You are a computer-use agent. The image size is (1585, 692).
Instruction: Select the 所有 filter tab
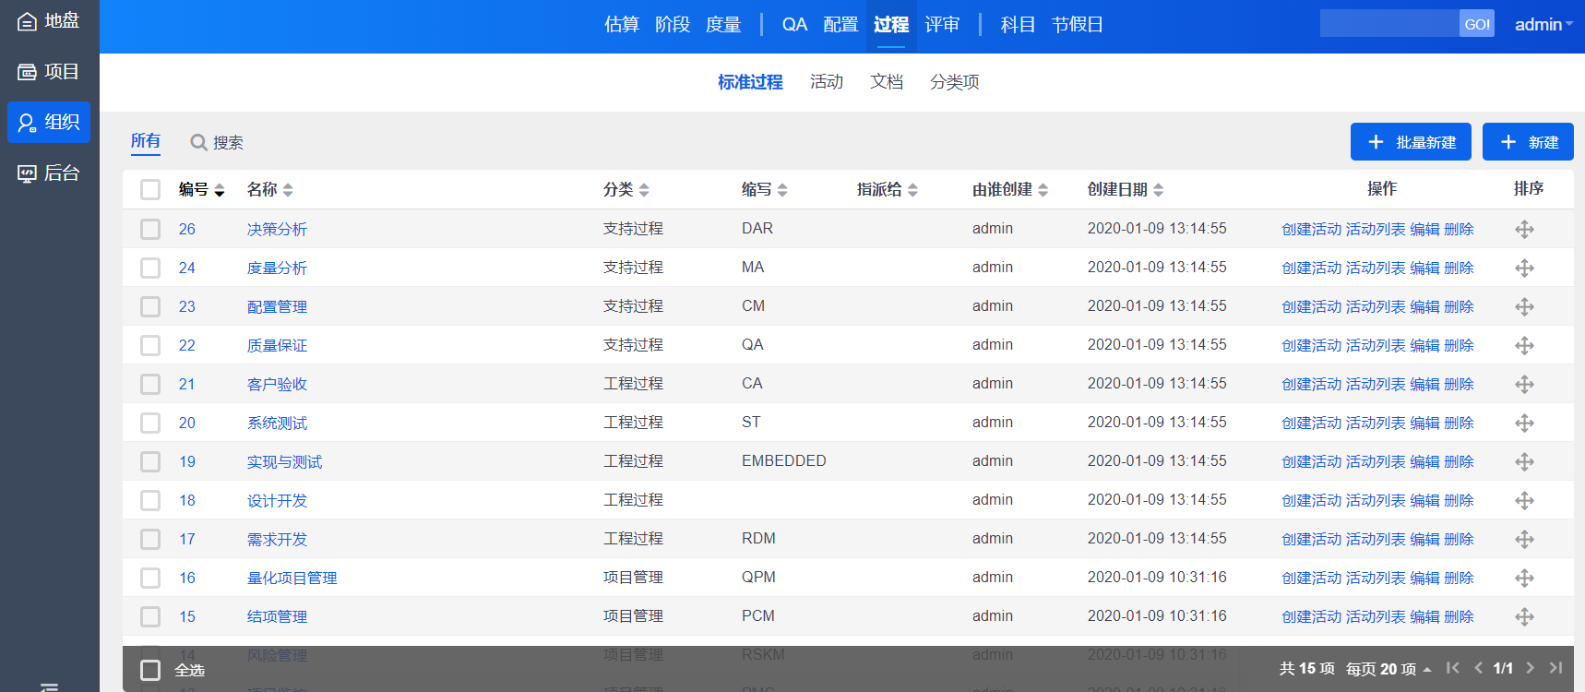coord(146,141)
